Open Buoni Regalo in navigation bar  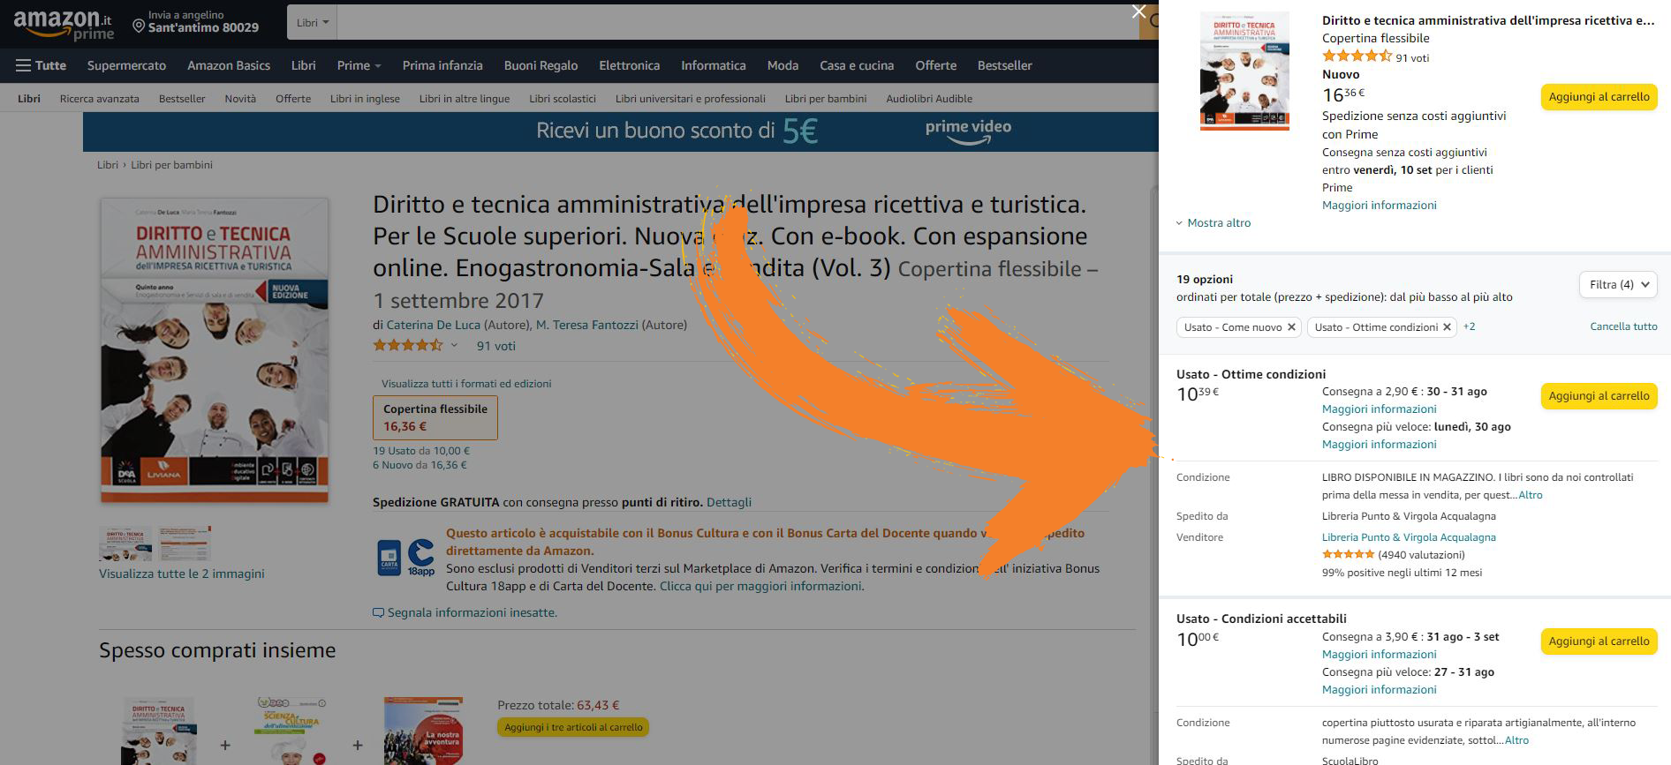coord(541,65)
